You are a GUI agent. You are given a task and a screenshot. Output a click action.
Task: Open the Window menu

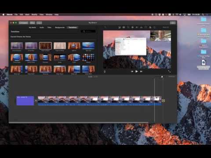[x=49, y=14]
